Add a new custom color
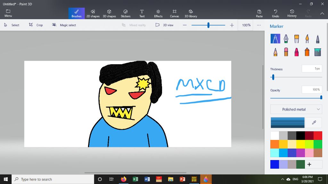This screenshot has width=328, height=184. pyautogui.click(x=309, y=165)
